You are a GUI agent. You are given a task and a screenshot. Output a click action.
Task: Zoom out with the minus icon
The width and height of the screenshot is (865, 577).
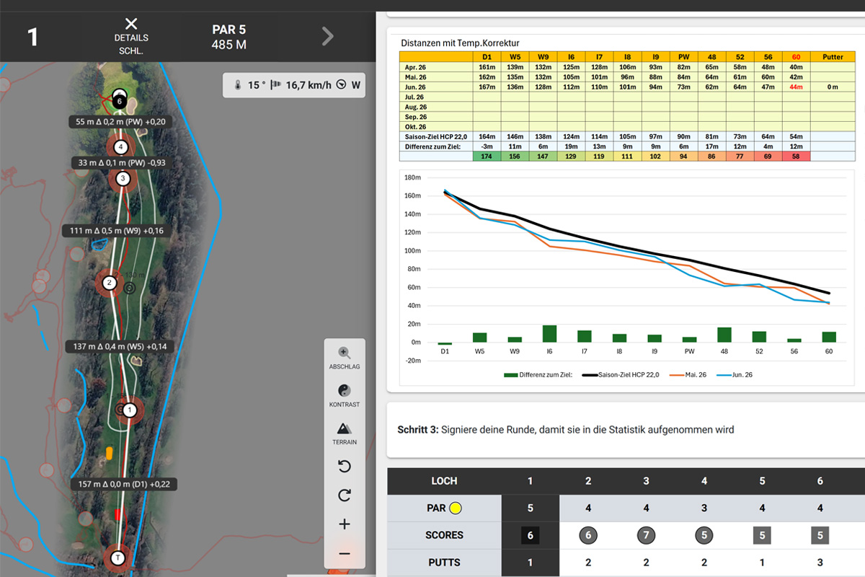(x=345, y=554)
